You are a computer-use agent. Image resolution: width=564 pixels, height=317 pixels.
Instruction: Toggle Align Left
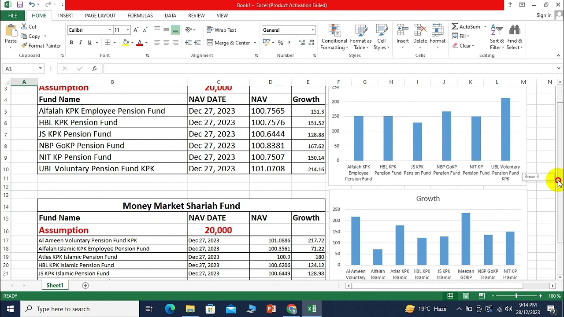pos(157,43)
